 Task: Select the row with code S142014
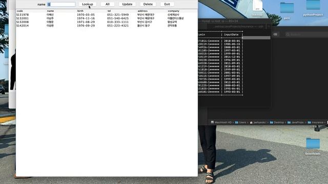pos(107,26)
